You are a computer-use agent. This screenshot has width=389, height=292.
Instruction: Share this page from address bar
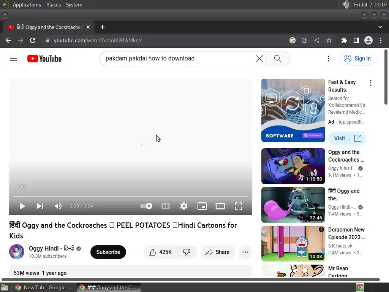point(317,40)
